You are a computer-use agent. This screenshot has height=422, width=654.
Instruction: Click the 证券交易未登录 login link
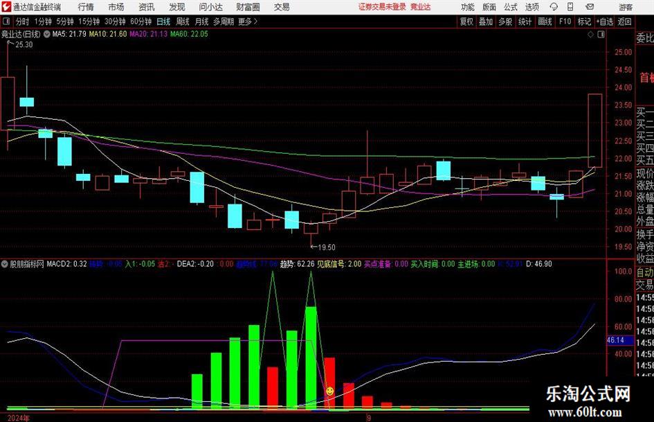click(x=382, y=7)
